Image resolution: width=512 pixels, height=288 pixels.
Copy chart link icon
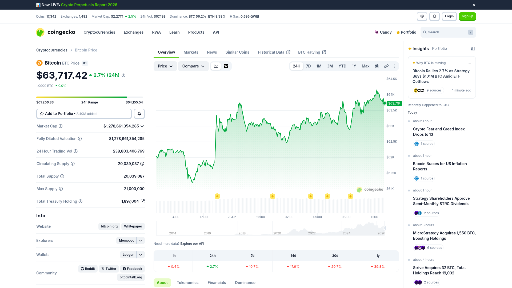click(x=386, y=66)
